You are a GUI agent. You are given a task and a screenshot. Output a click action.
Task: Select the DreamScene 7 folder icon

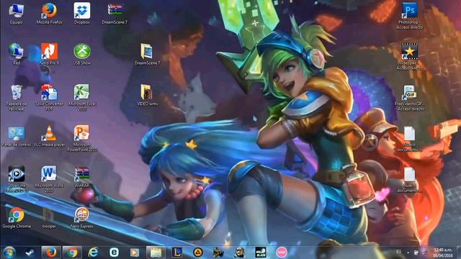pyautogui.click(x=147, y=55)
